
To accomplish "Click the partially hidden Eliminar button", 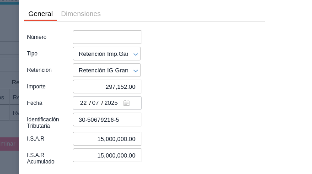I will click(x=10, y=144).
